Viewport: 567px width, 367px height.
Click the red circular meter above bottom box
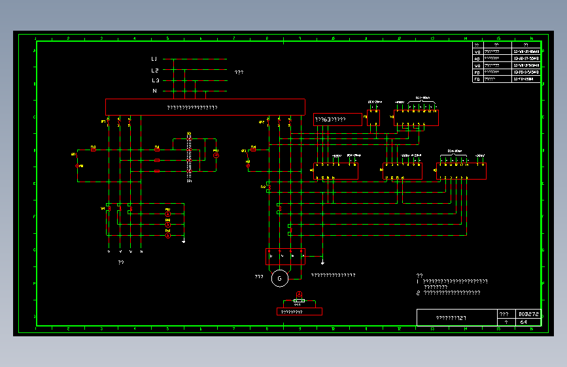click(299, 294)
